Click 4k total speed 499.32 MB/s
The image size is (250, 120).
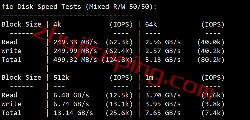click(75, 60)
